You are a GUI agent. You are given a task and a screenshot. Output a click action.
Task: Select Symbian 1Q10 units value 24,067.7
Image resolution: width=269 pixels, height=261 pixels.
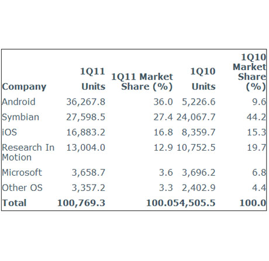196,117
